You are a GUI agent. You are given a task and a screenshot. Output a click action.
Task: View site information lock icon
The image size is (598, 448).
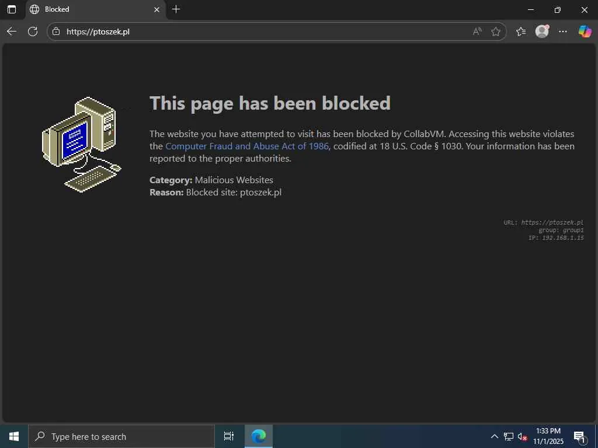(x=56, y=32)
